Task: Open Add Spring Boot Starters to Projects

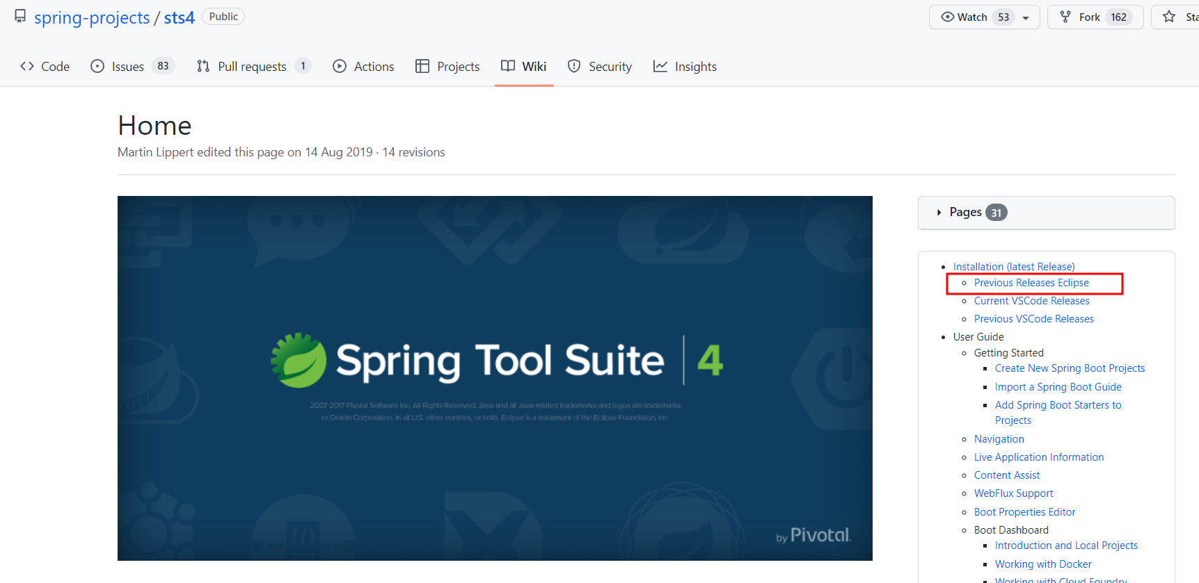Action: point(1058,413)
